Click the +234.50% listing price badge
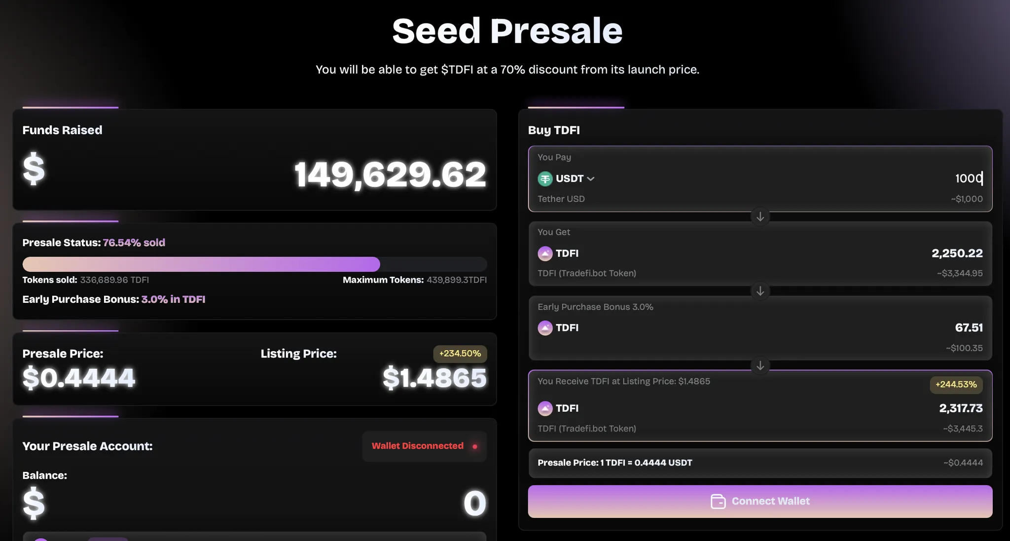 click(460, 354)
